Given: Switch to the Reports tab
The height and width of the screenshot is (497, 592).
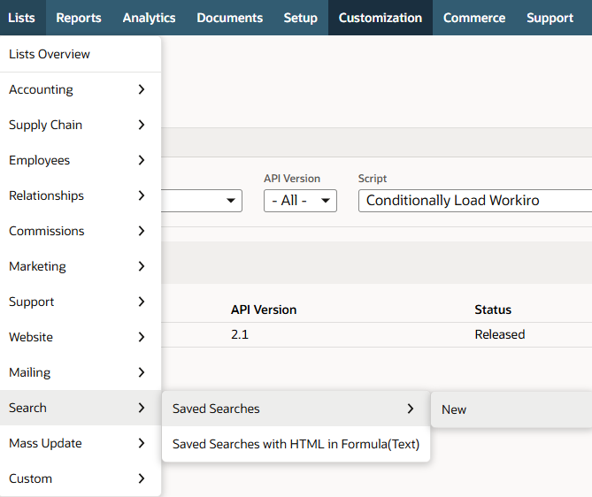Looking at the screenshot, I should point(79,18).
